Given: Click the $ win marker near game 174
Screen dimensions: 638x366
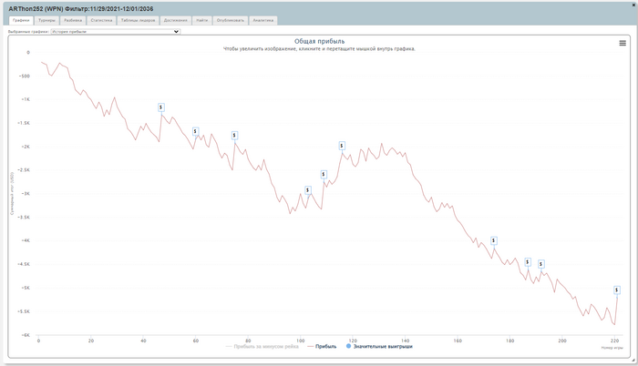Looking at the screenshot, I should click(494, 240).
